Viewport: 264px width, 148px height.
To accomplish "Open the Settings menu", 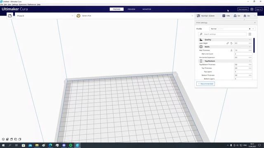I will (x=15, y=5).
